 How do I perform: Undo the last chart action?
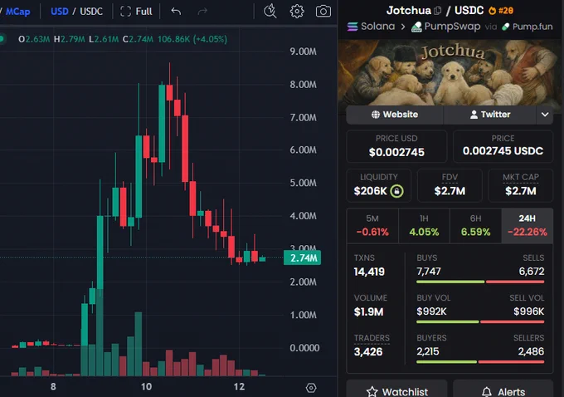pyautogui.click(x=176, y=12)
